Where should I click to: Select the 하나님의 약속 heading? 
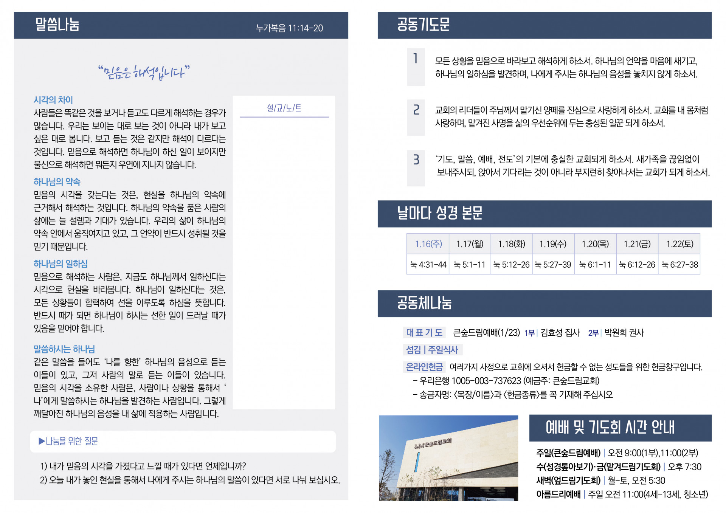[57, 182]
